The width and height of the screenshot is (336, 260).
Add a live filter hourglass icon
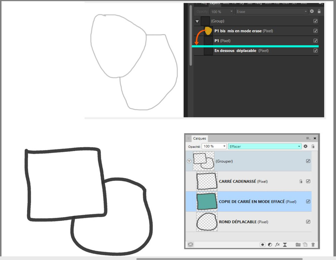pyautogui.click(x=285, y=245)
